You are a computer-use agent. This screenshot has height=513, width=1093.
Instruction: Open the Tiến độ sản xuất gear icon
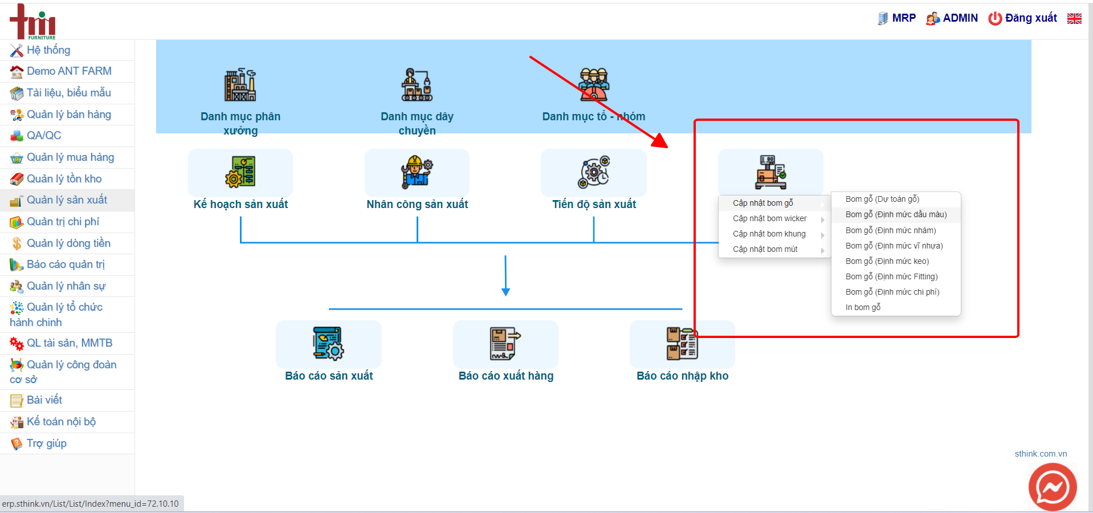tap(594, 172)
